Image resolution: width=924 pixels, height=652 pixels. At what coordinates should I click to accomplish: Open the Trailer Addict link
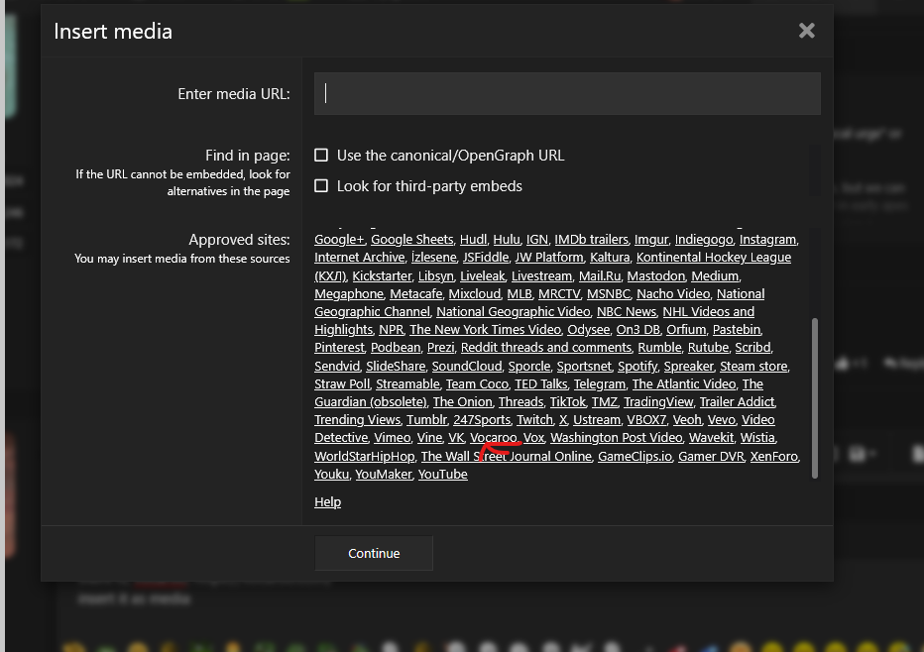[737, 401]
